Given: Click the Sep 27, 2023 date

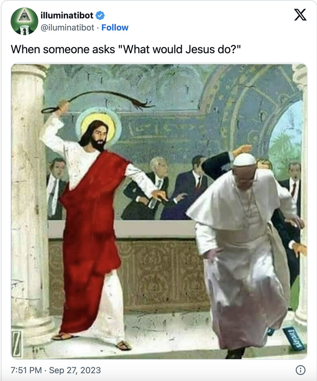Looking at the screenshot, I should pyautogui.click(x=75, y=370).
